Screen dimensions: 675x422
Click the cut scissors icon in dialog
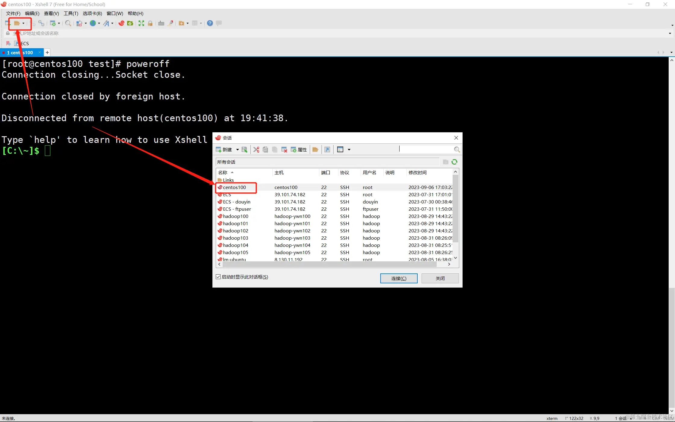tap(256, 150)
